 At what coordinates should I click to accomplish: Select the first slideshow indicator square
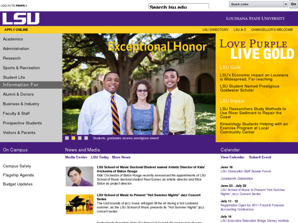click(67, 138)
